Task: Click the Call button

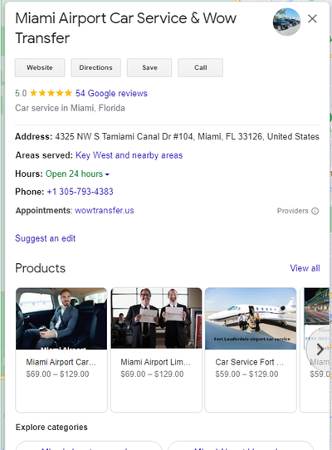Action: tap(200, 68)
